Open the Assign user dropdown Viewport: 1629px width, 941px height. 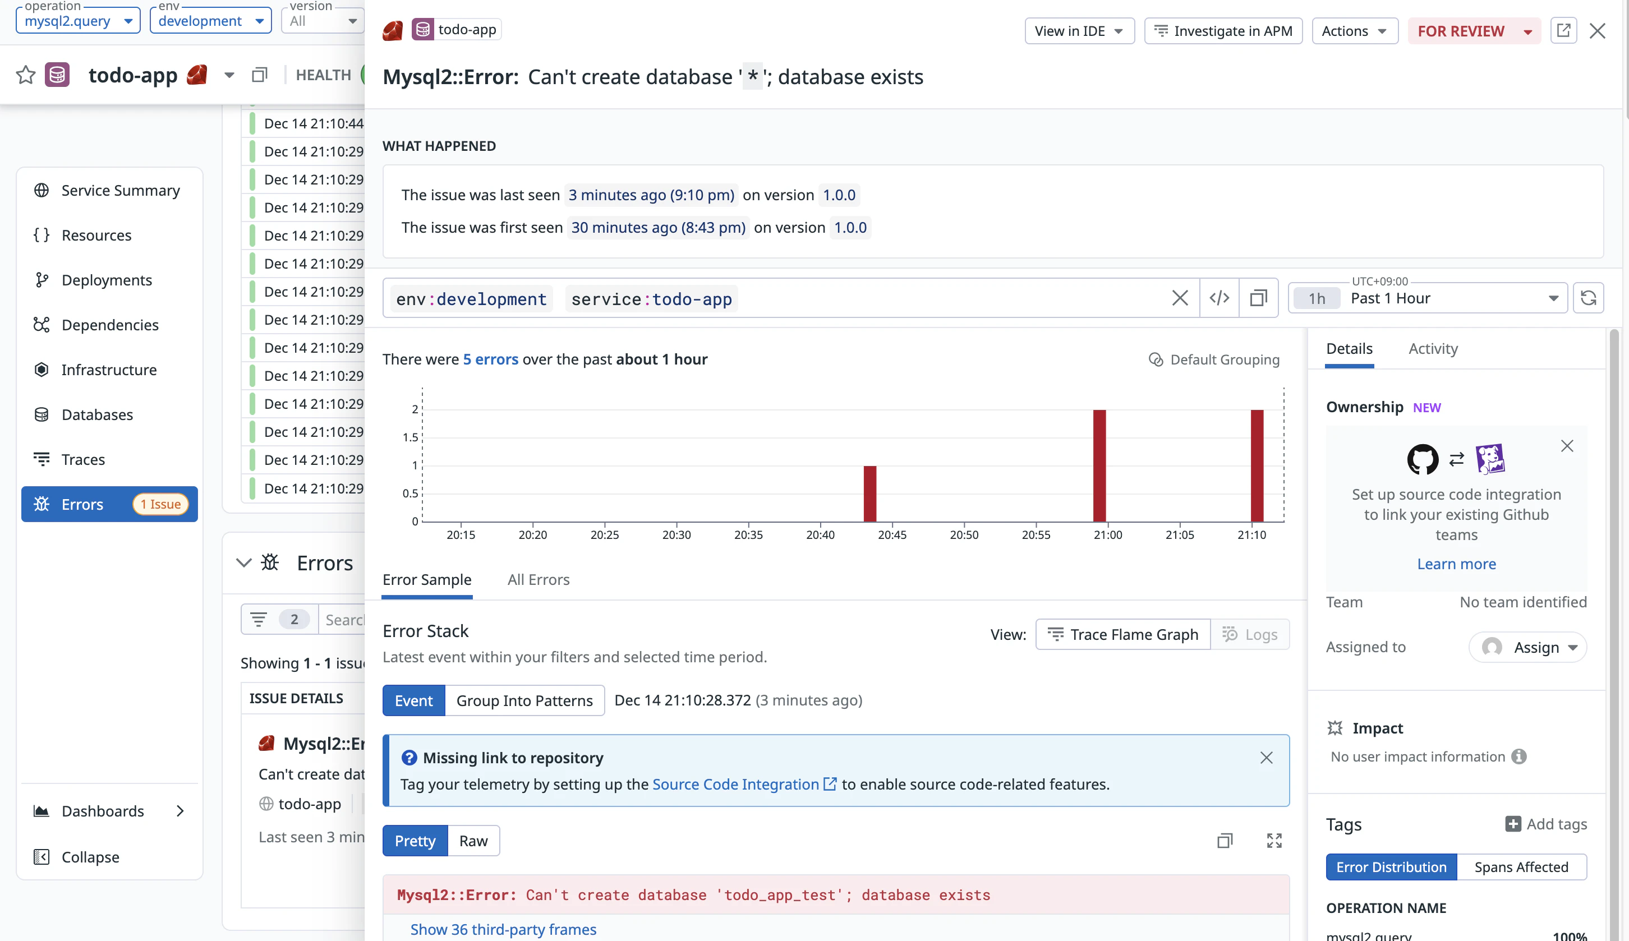click(1527, 647)
